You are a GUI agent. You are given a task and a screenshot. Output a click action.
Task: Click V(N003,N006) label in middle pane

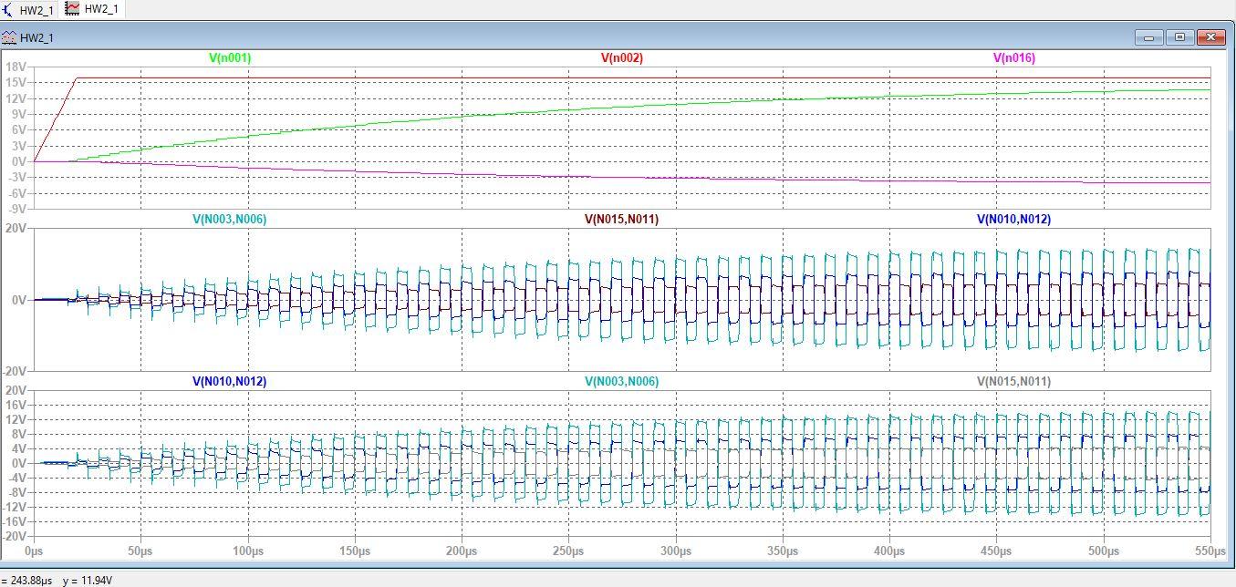(x=230, y=219)
